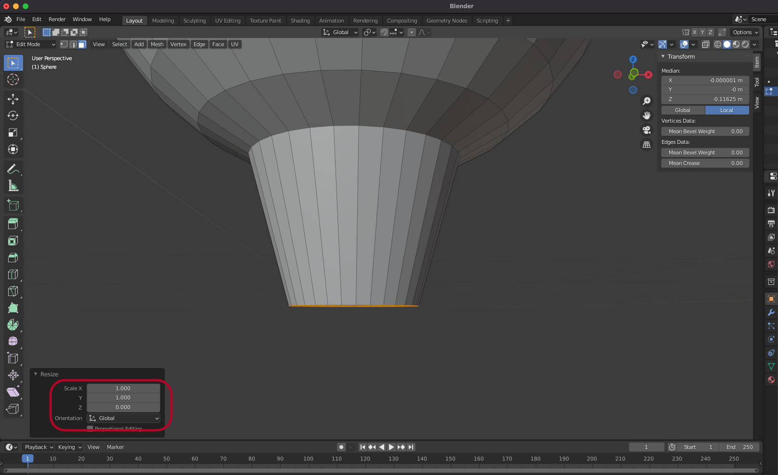Enable vertex select mode
Viewport: 778px width, 475px height.
tap(64, 44)
